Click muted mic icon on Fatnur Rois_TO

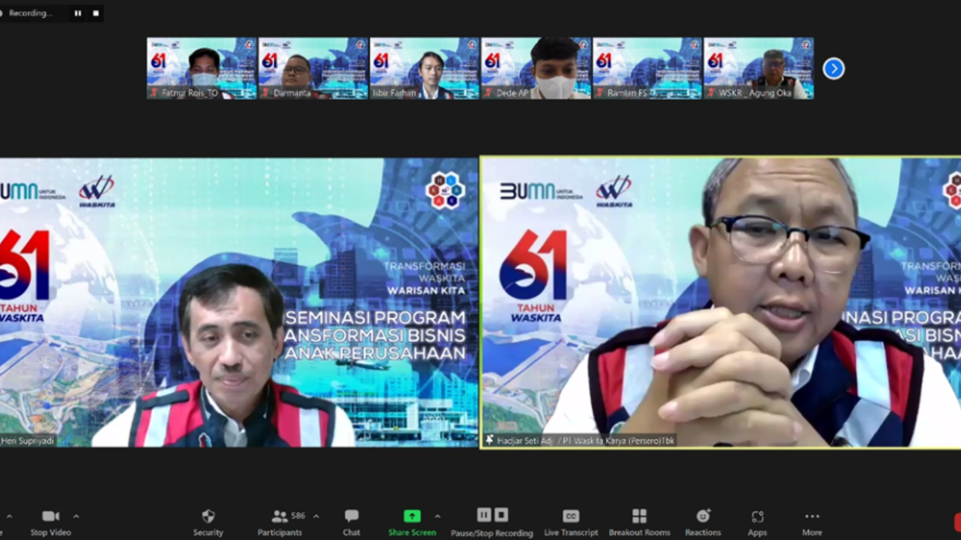pyautogui.click(x=154, y=92)
